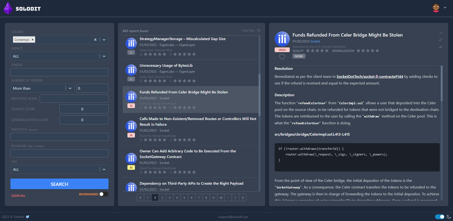Image resolution: width=453 pixels, height=221 pixels.
Task: Click the pagination ellipsis button
Action: click(228, 197)
